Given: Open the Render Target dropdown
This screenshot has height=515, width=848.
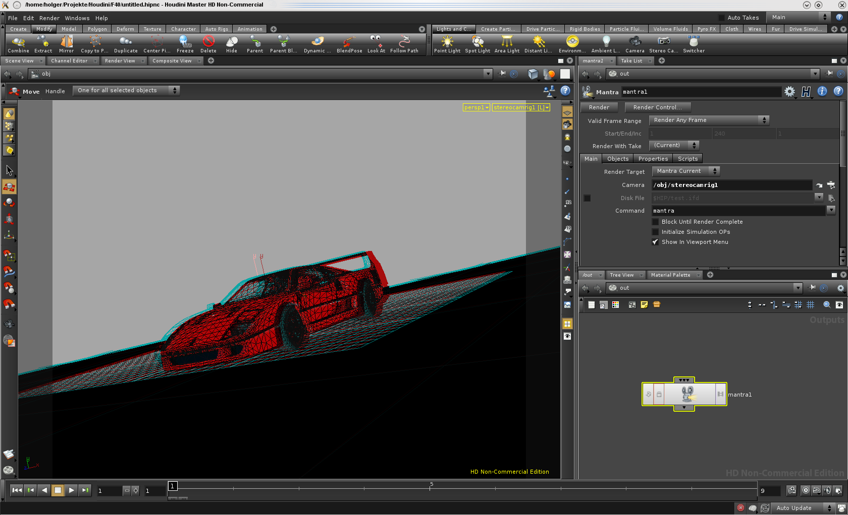Looking at the screenshot, I should 685,171.
